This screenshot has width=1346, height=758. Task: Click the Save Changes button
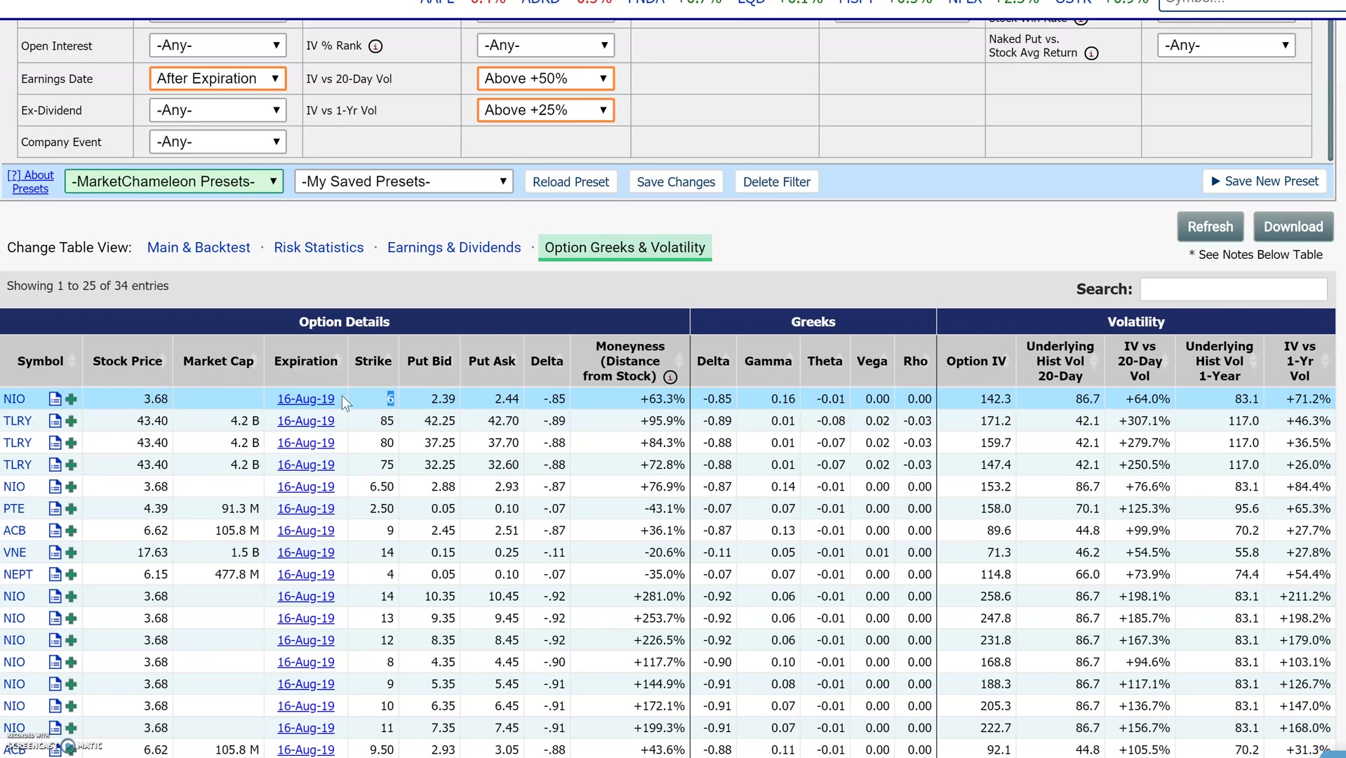pyautogui.click(x=676, y=182)
